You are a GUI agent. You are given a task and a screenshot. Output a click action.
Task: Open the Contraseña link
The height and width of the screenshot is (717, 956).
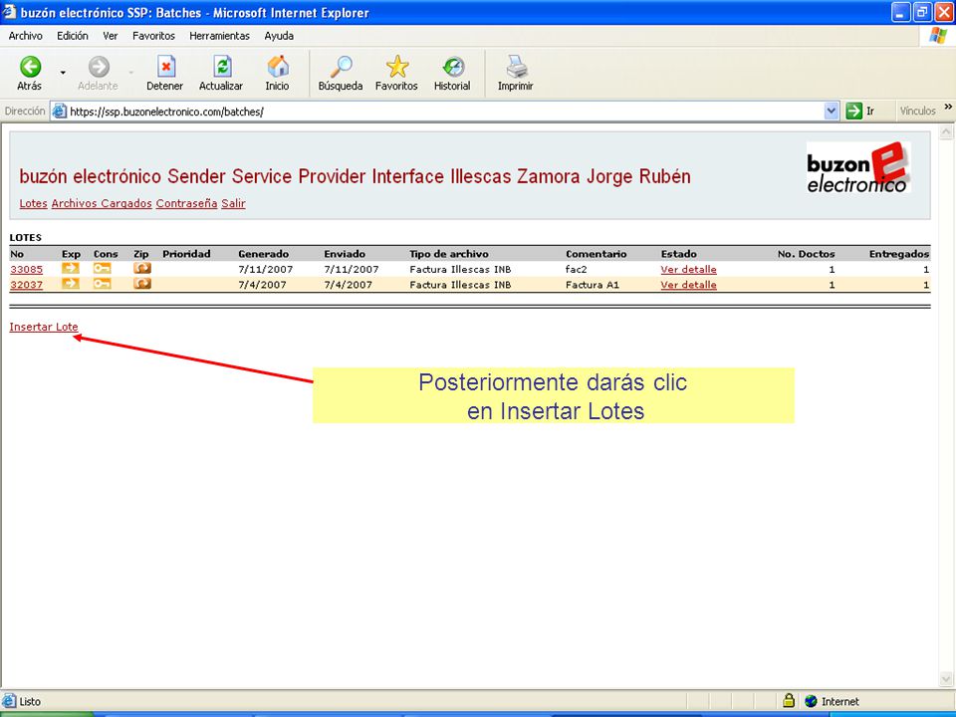186,203
